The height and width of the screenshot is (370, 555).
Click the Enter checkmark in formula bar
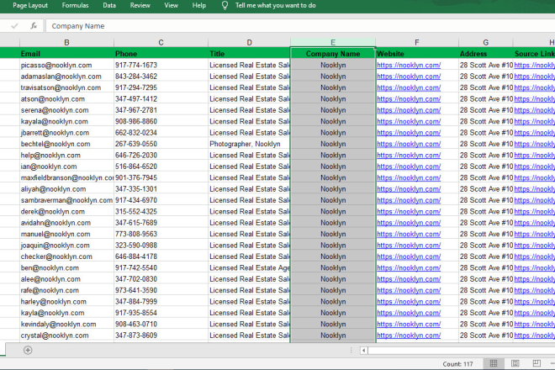click(14, 26)
